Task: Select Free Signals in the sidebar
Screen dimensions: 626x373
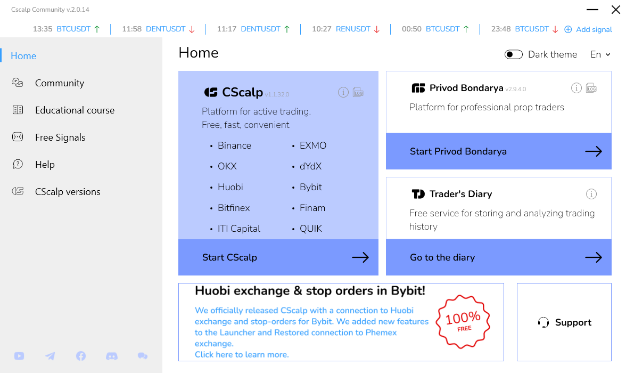Action: coord(60,137)
